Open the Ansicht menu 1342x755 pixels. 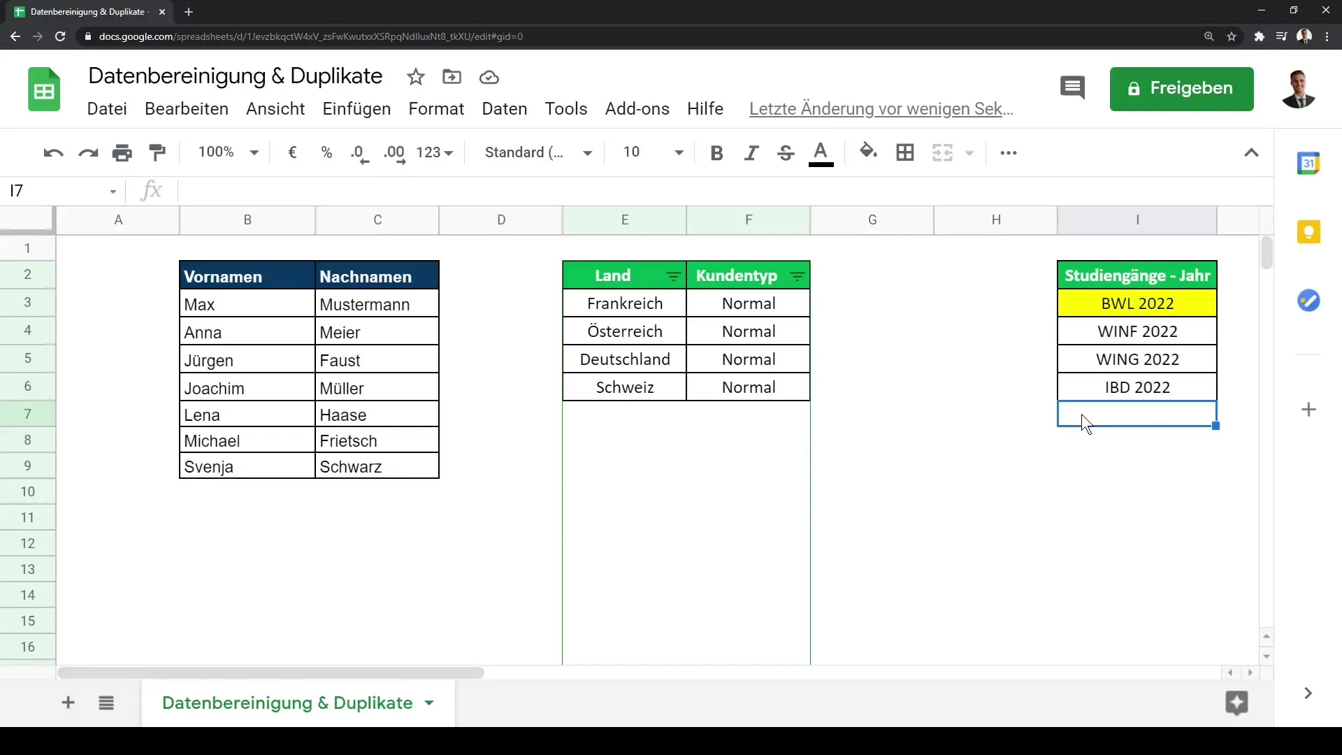(275, 109)
